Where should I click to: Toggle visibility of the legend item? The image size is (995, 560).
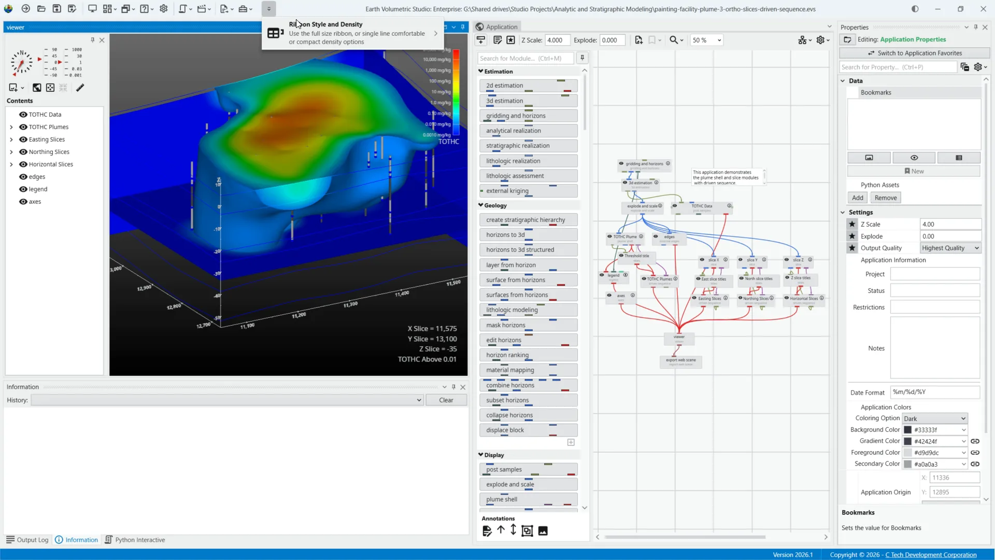pyautogui.click(x=23, y=189)
